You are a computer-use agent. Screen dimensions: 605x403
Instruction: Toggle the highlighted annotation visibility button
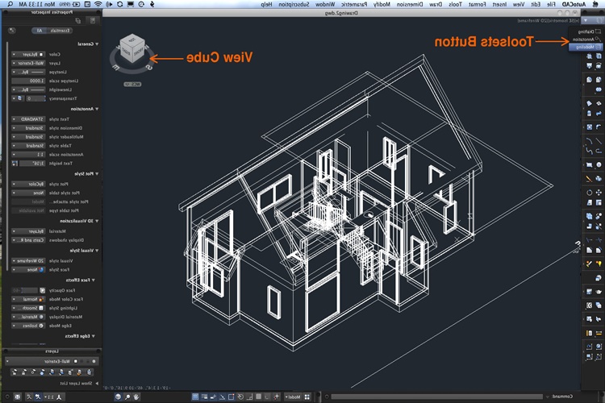point(38,397)
